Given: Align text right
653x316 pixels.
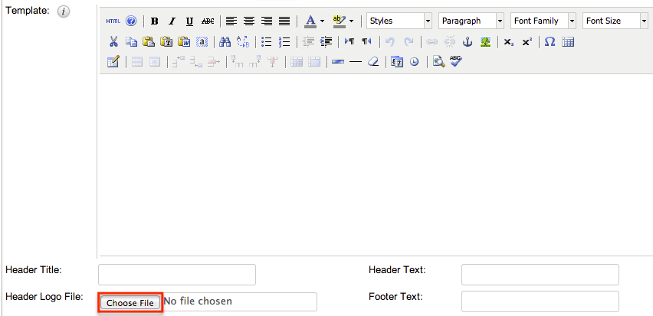Looking at the screenshot, I should click(x=267, y=21).
